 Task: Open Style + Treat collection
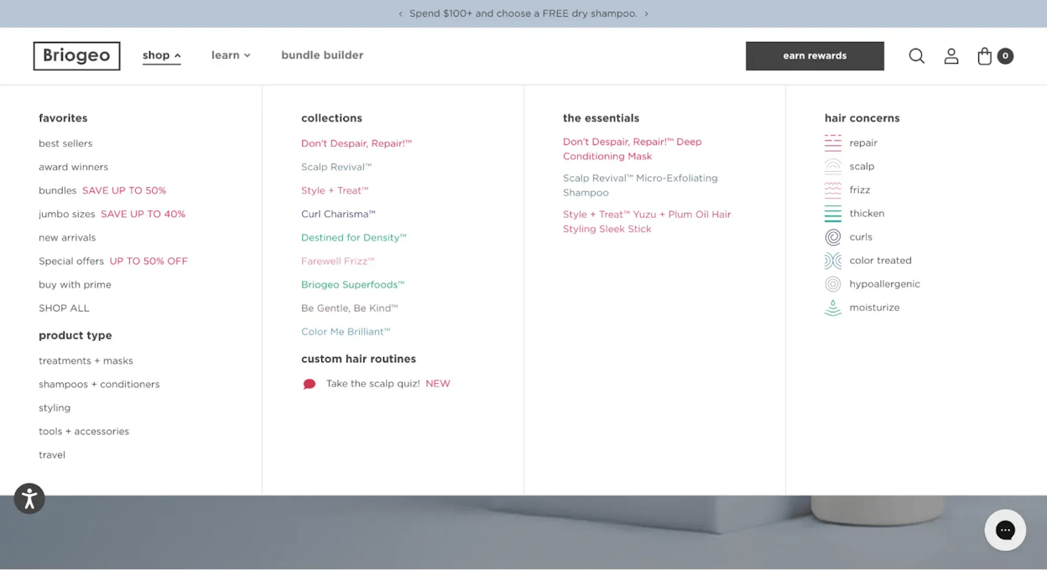335,190
